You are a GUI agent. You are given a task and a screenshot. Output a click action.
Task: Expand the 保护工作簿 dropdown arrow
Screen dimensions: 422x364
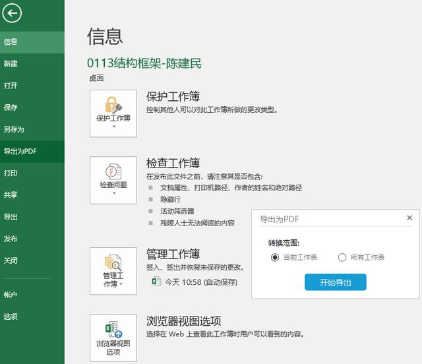114,127
